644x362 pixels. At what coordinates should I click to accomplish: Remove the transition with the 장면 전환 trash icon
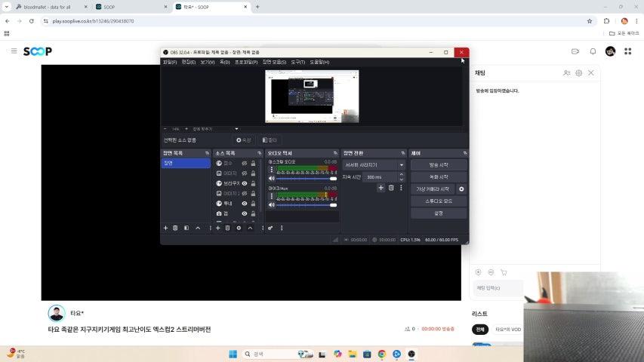[x=391, y=188]
